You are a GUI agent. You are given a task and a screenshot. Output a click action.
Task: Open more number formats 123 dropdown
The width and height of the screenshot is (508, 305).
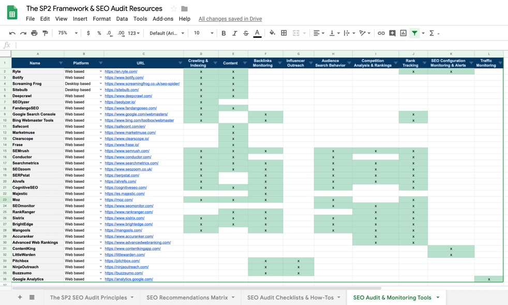[x=134, y=33]
